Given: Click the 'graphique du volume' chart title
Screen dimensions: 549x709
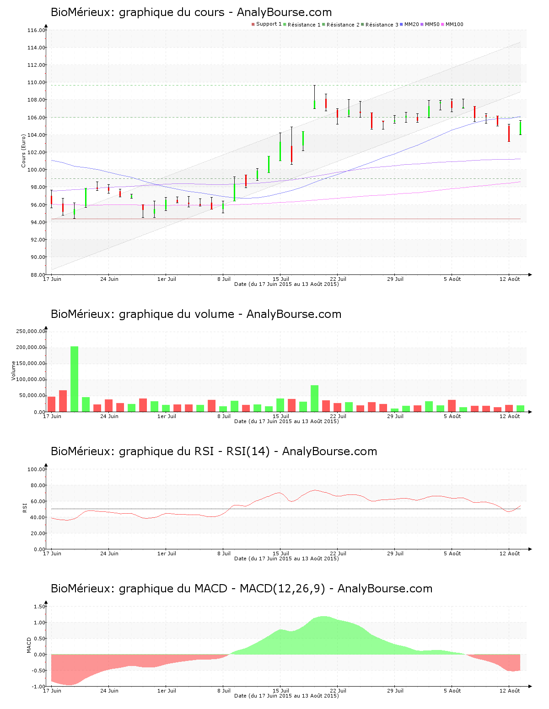Looking at the screenshot, I should coord(196,314).
